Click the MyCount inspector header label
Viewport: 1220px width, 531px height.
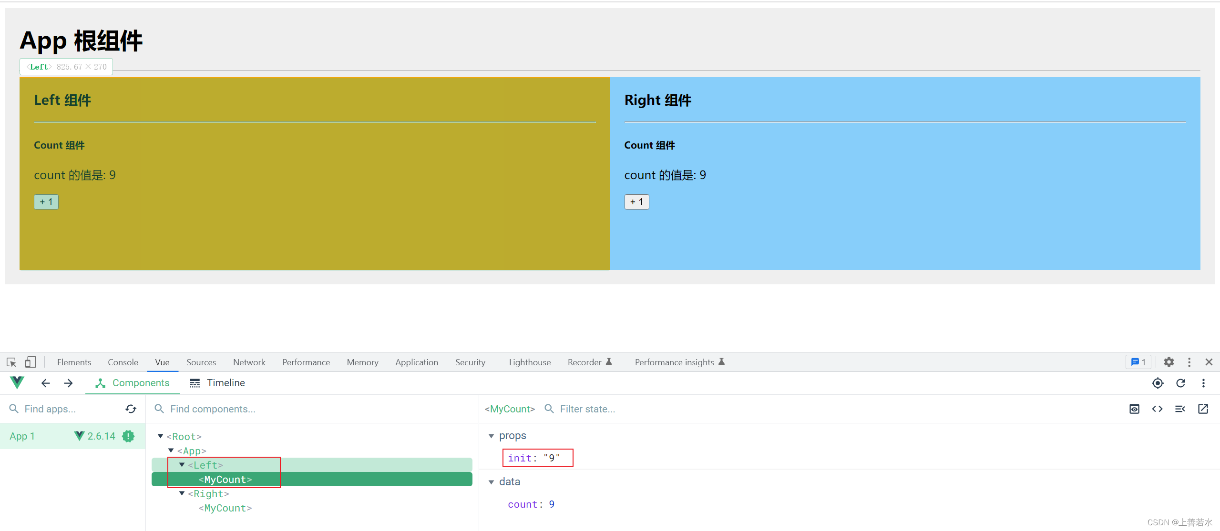pos(510,409)
